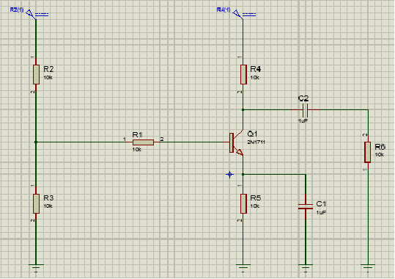The width and height of the screenshot is (395, 279).
Task: Click the junction dot between R2 and R3
Action: click(x=36, y=142)
